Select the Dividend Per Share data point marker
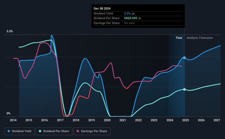The image size is (225, 139). coord(184,89)
